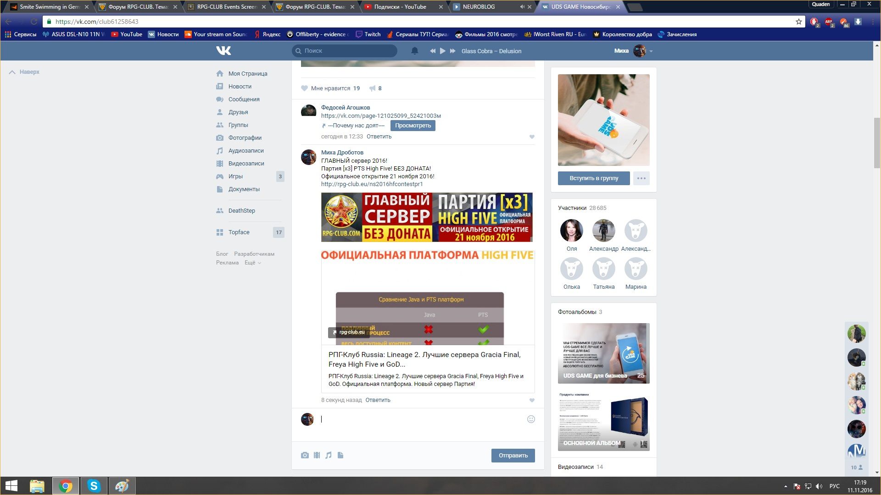881x495 pixels.
Task: Open rpg-club.eu contest link
Action: pyautogui.click(x=372, y=184)
